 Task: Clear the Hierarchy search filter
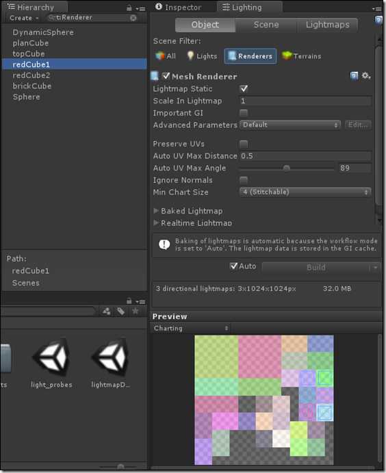[133, 18]
